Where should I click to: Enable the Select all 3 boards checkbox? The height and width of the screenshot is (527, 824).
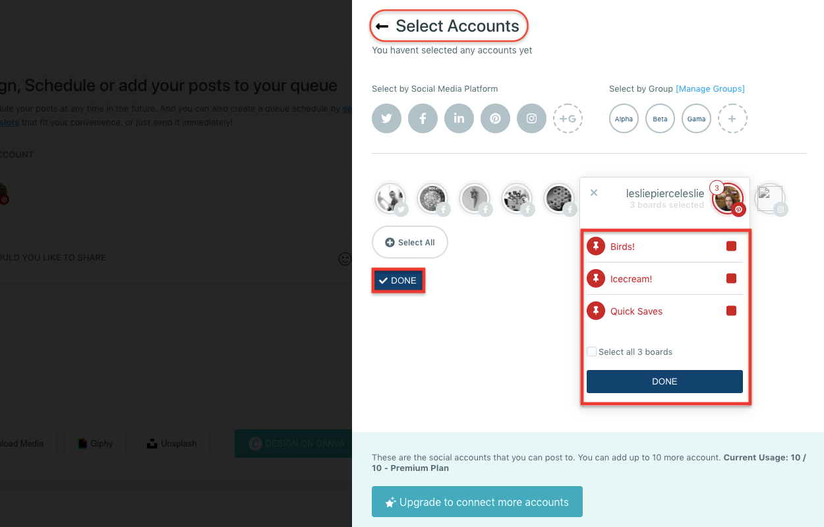click(591, 352)
